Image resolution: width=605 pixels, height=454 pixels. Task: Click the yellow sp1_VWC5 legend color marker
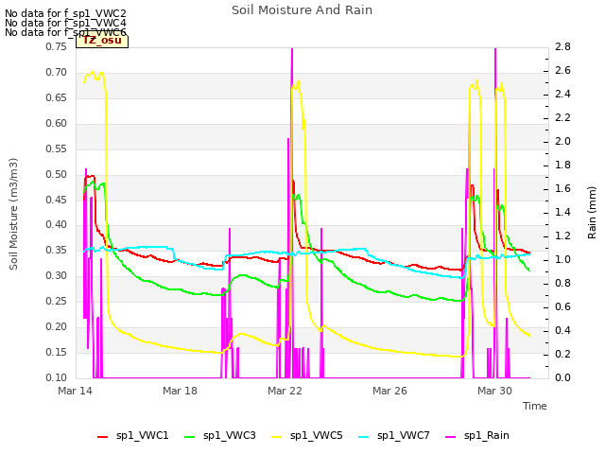coord(277,437)
